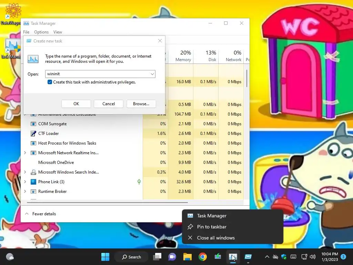Click the Task Manager taskbar icon

point(233,257)
